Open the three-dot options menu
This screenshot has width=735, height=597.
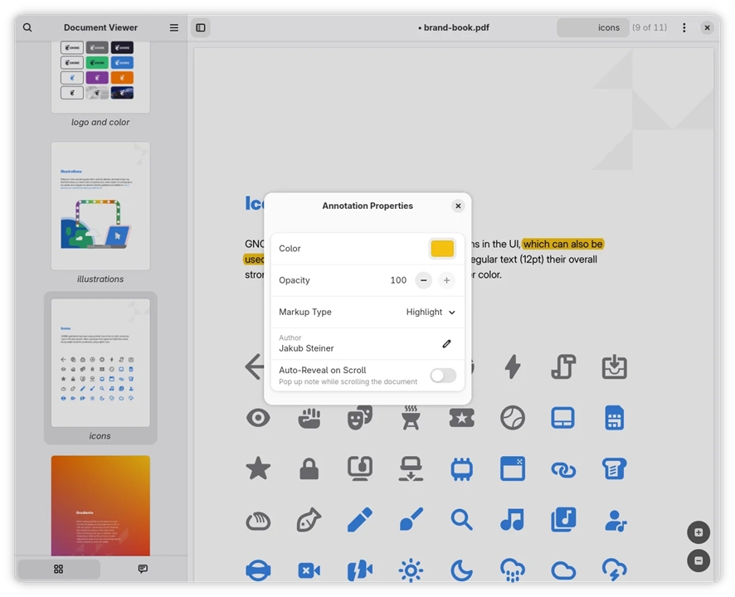[x=683, y=27]
